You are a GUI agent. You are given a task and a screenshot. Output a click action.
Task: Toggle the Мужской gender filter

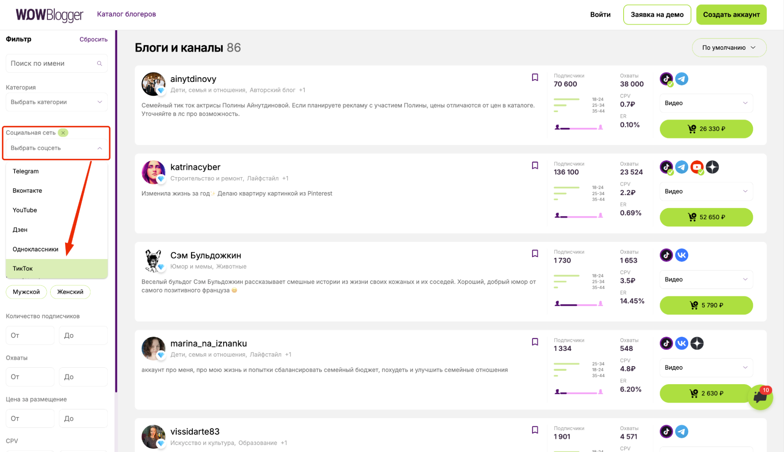[x=26, y=292]
